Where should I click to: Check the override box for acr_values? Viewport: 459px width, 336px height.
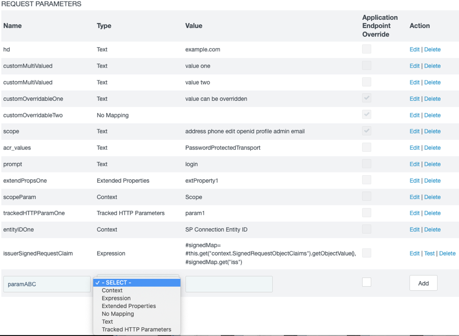(366, 147)
